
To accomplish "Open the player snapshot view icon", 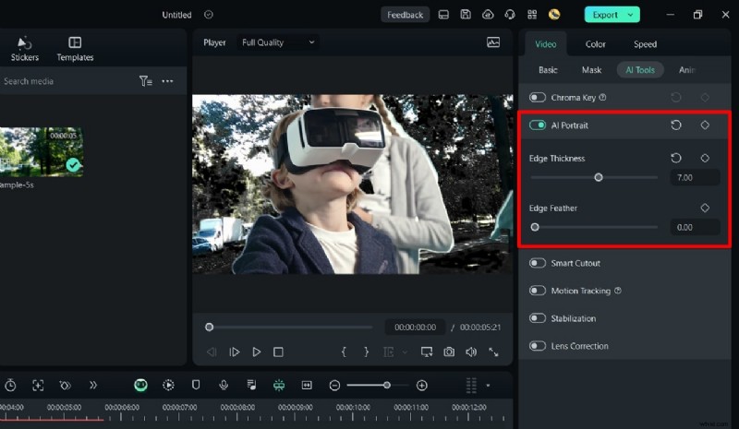I will tap(493, 42).
